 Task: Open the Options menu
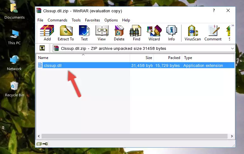coord(111,20)
